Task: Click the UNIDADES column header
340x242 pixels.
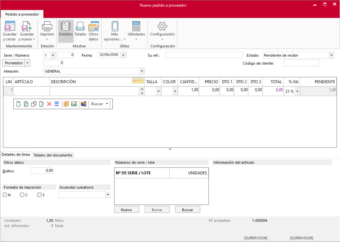Action: tap(189, 173)
